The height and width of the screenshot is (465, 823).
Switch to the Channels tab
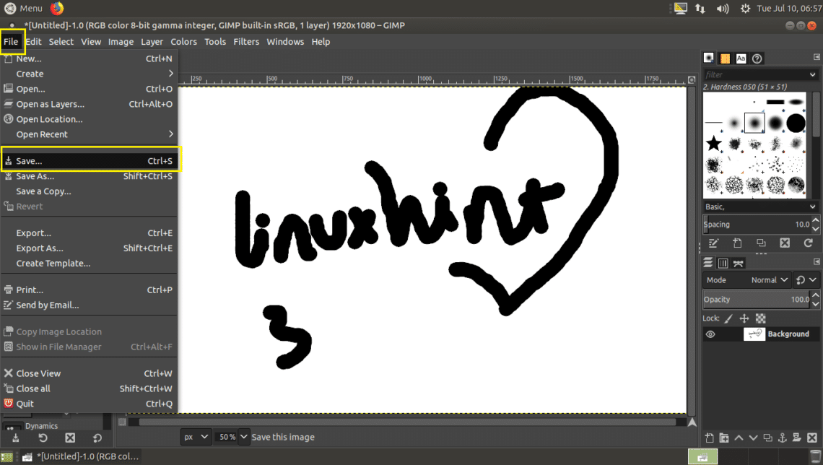723,263
